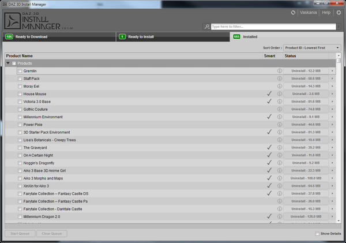This screenshot has width=346, height=243.
Task: Expand arrow beside Noggin's Dragonfly uninstall
Action: (x=332, y=163)
